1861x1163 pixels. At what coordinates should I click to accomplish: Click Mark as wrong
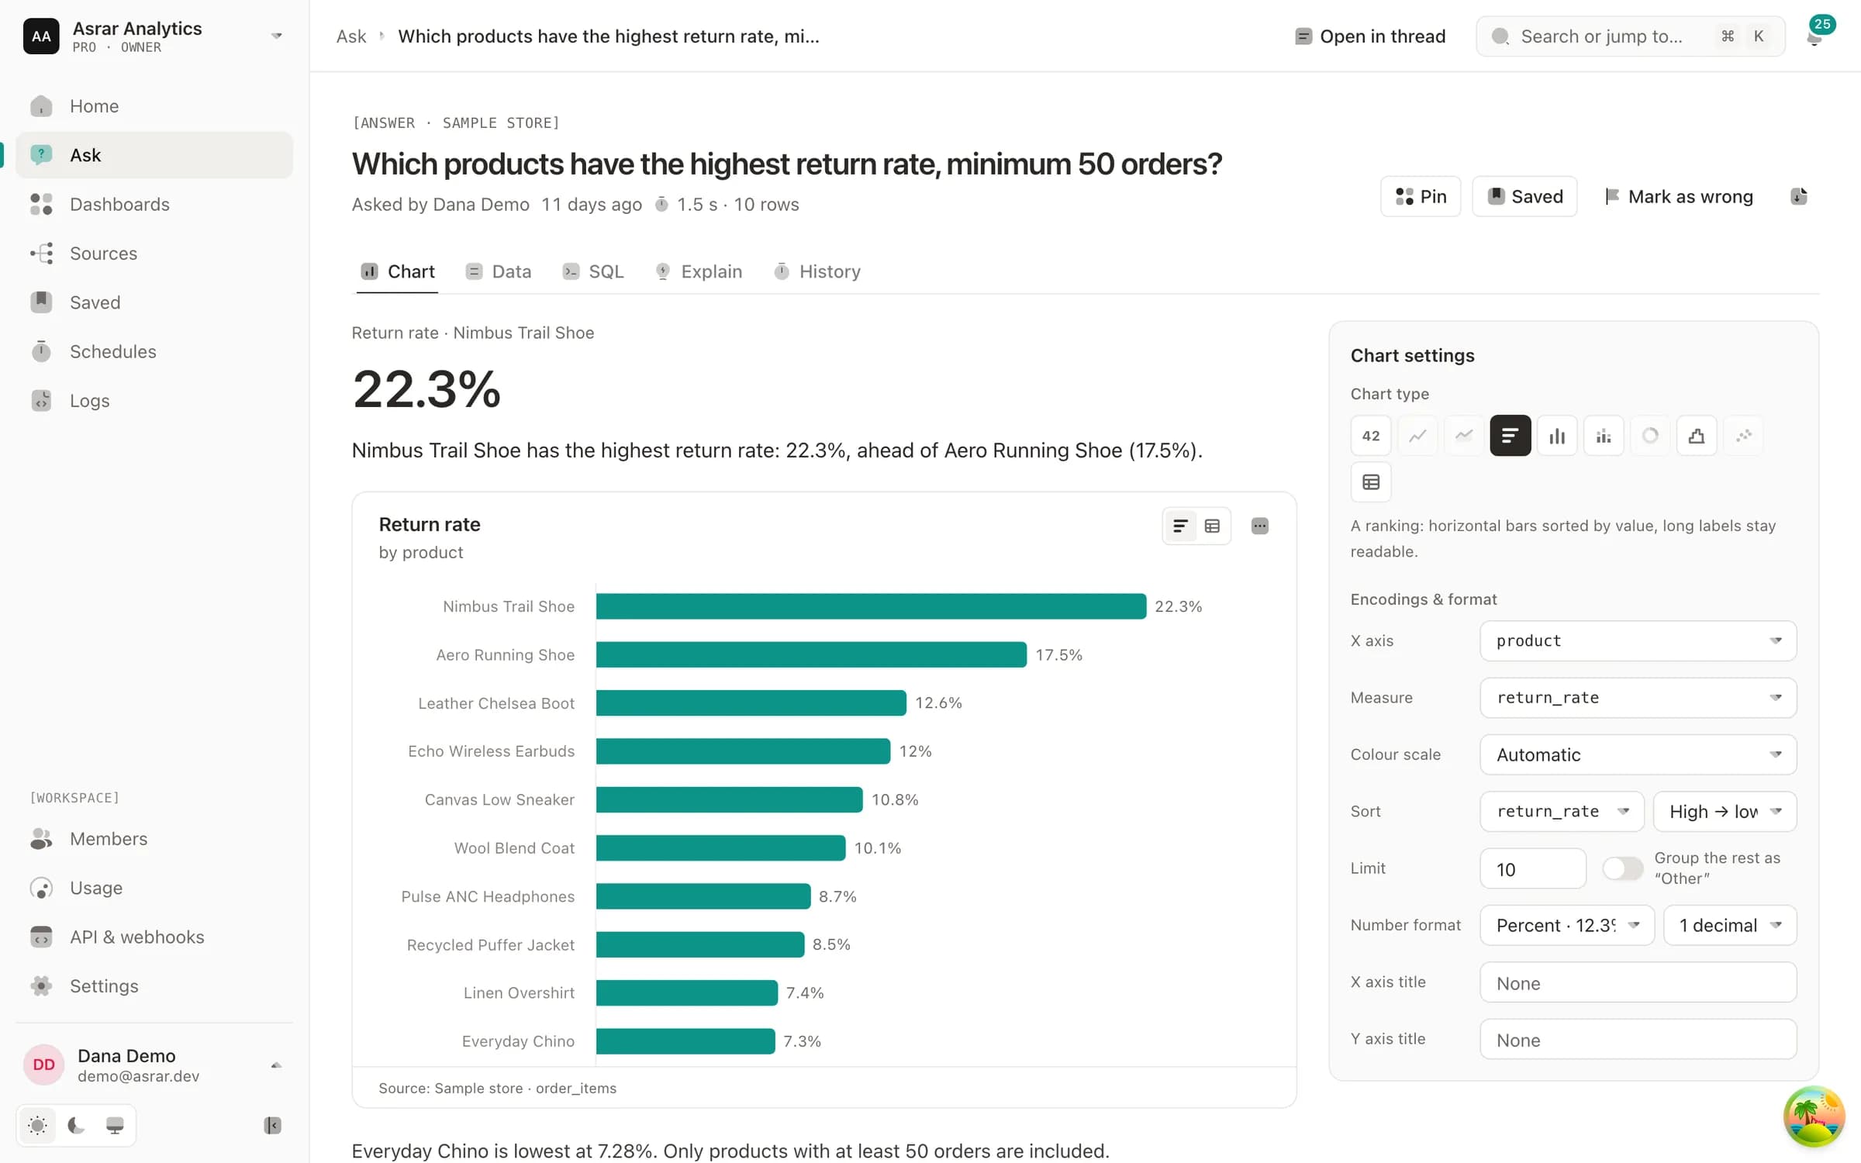[1679, 196]
